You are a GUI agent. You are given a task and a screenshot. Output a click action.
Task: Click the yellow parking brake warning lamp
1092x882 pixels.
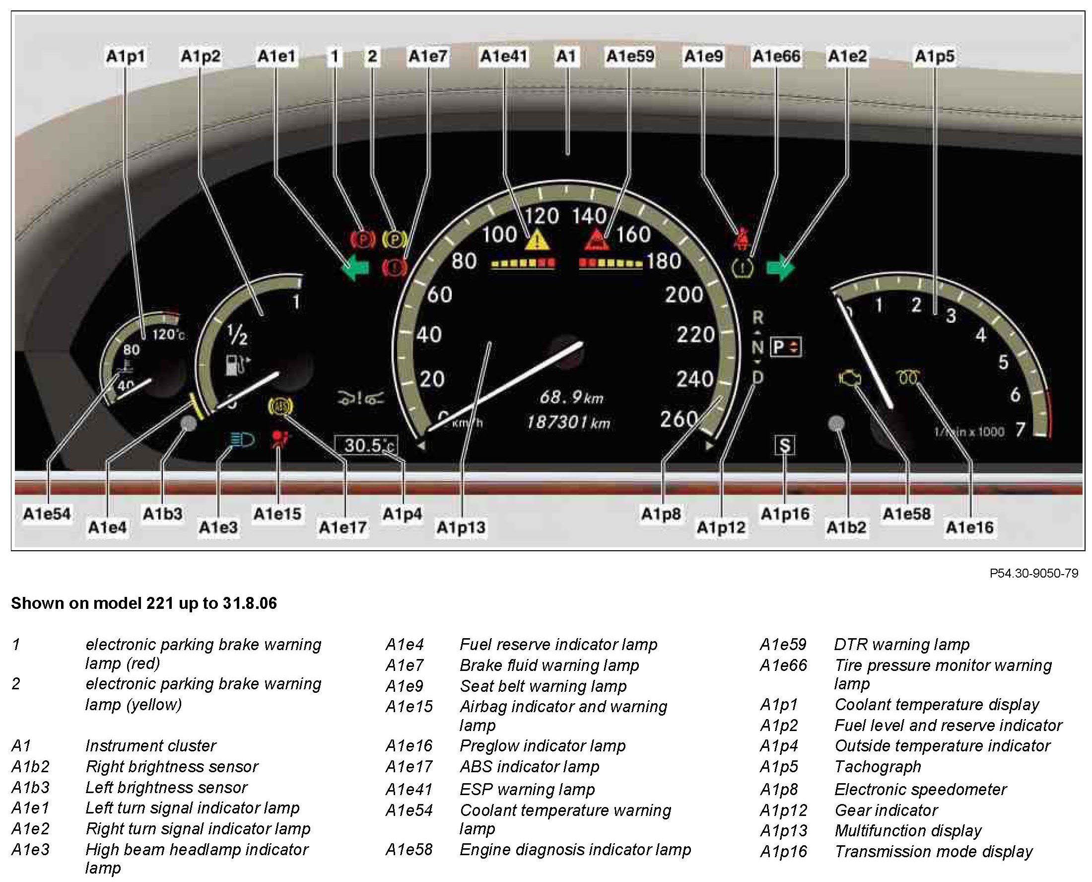tap(395, 238)
